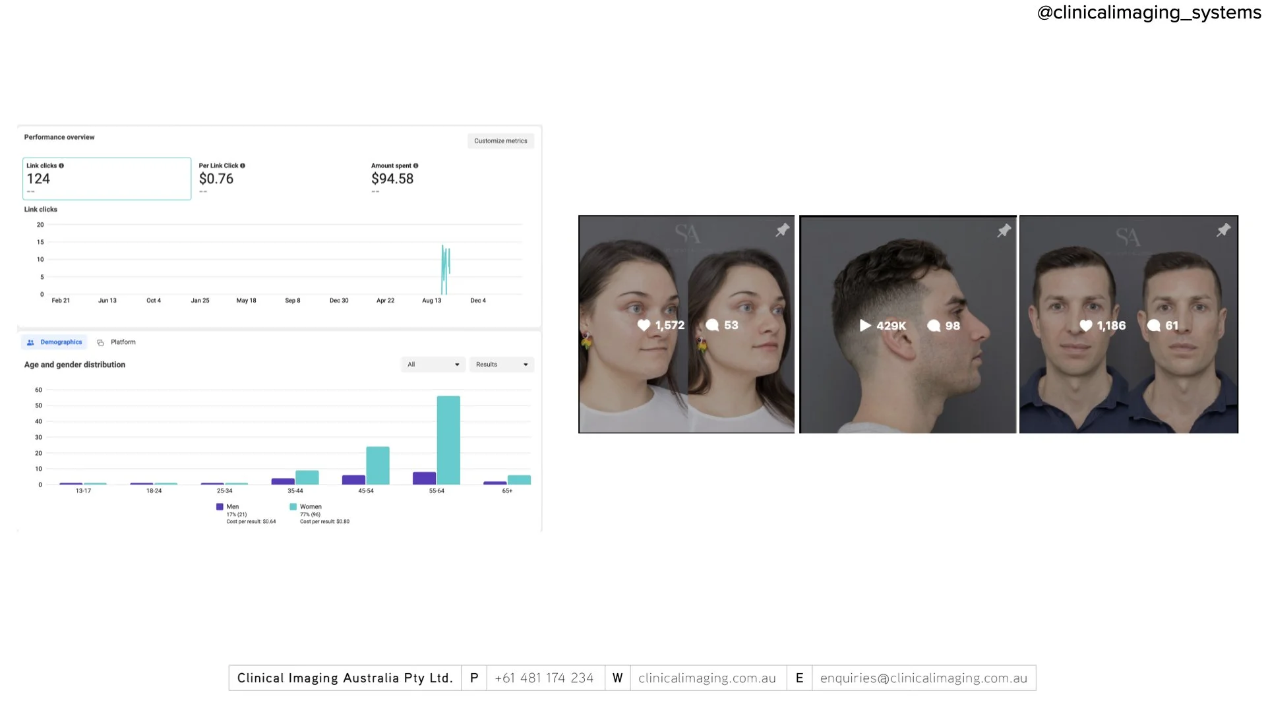Click the teal Women legend swatch

pyautogui.click(x=293, y=507)
